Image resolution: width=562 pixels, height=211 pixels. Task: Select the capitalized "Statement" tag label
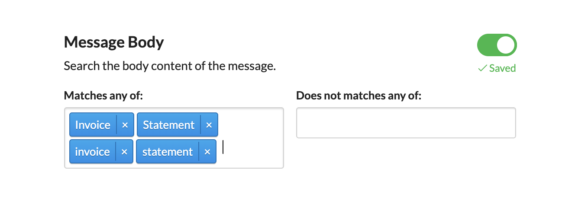[x=168, y=125]
